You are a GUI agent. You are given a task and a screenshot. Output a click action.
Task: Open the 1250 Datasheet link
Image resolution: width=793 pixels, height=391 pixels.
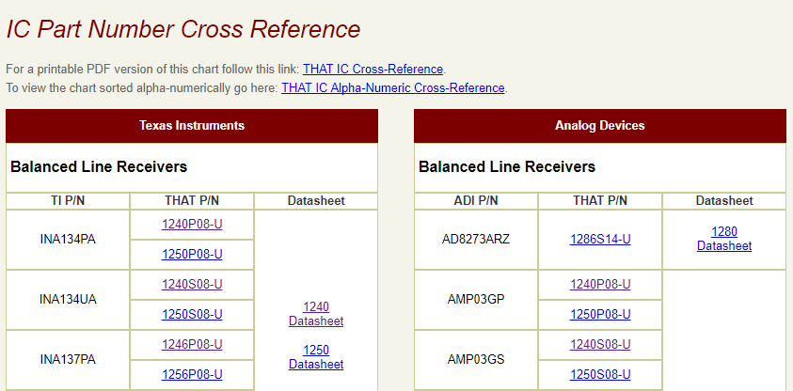pos(316,357)
